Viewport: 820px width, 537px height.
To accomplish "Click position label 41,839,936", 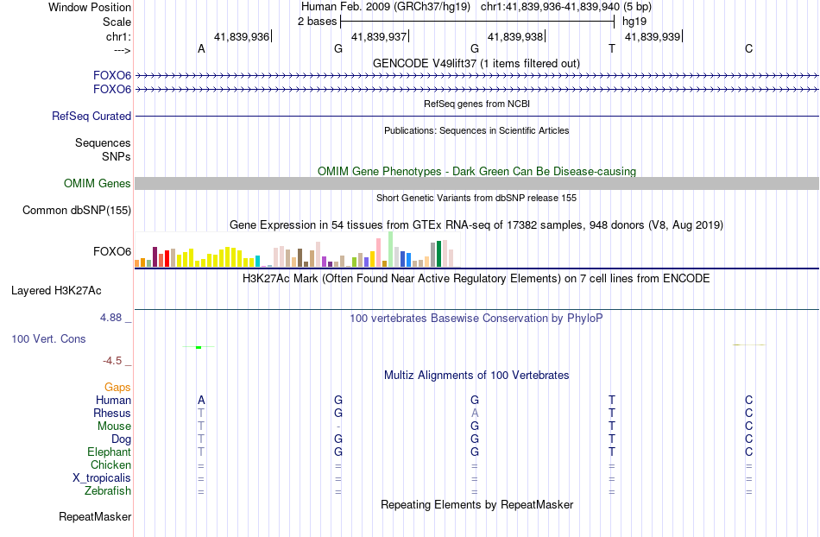I will click(x=242, y=36).
